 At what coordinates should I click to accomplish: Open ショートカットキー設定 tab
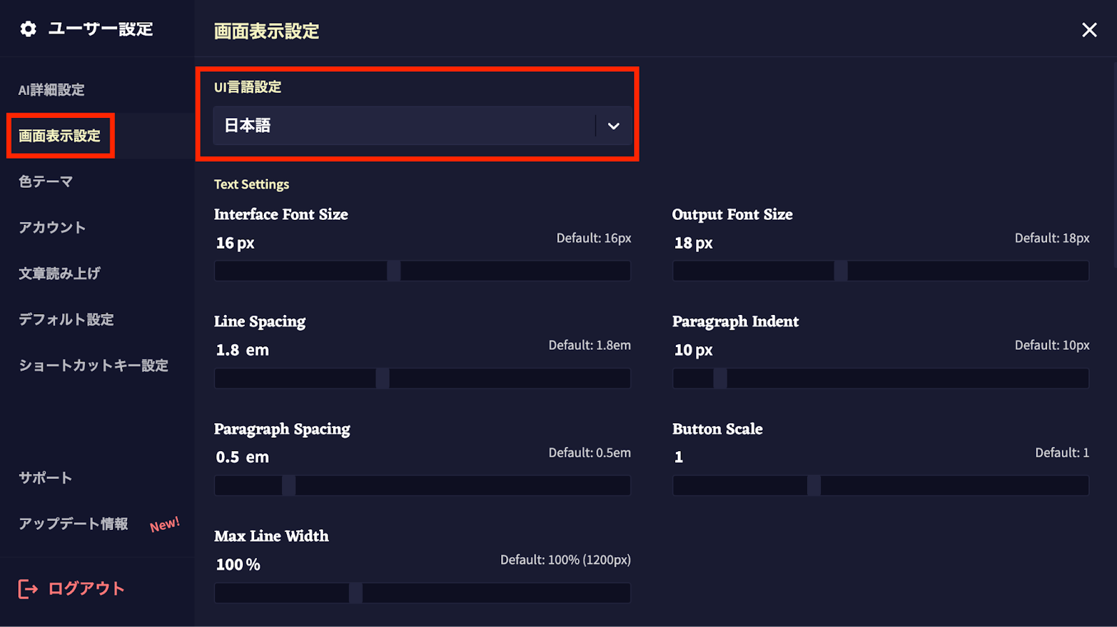(x=94, y=366)
